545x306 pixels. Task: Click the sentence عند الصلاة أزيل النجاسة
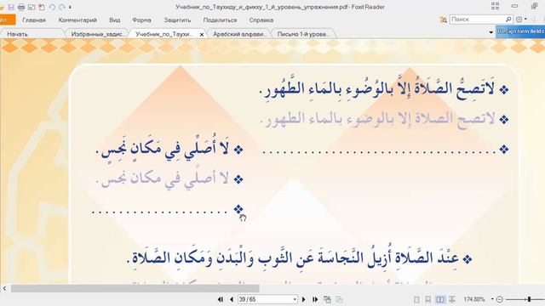click(293, 258)
